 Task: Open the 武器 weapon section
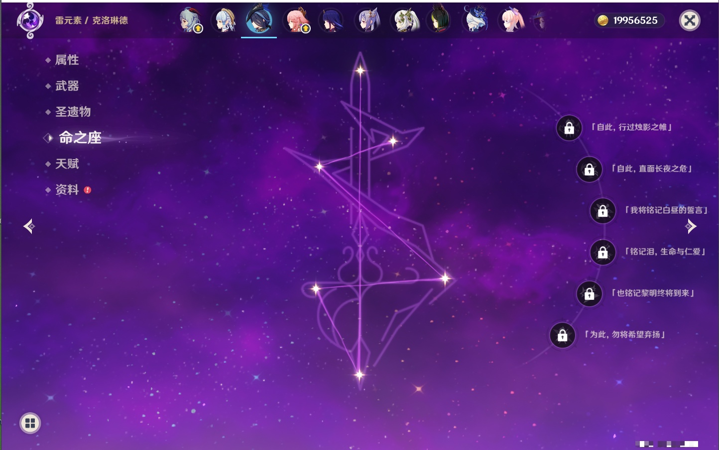[67, 86]
